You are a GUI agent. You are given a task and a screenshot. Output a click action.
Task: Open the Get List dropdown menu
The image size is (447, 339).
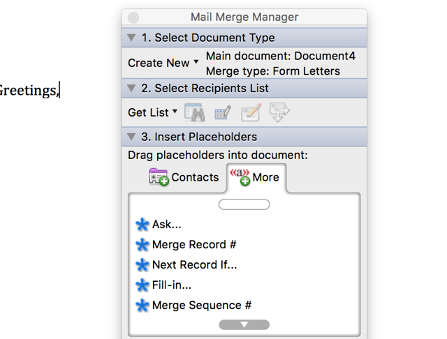(152, 112)
